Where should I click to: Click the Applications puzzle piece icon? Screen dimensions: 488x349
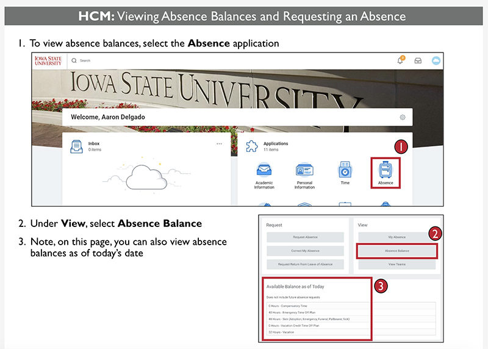252,146
